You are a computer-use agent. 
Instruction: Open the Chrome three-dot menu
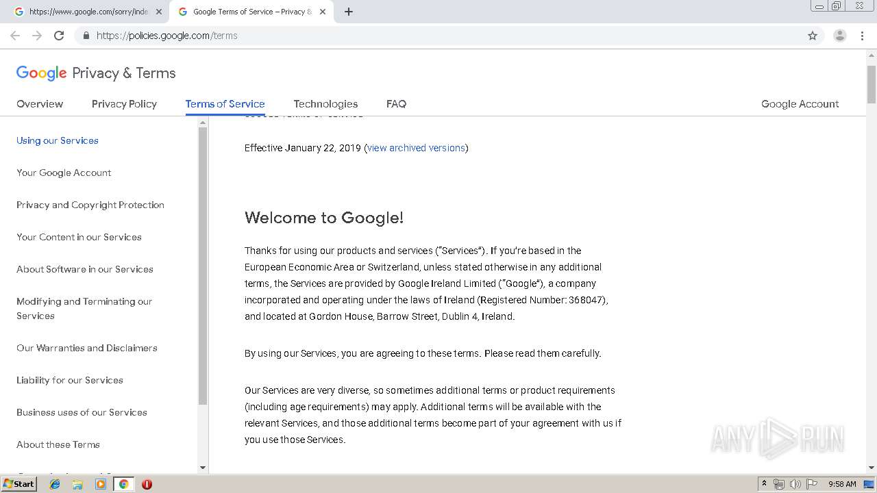[x=863, y=36]
